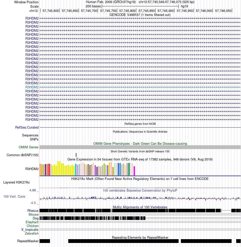Click the 'Chicken' species label
The height and width of the screenshot is (247, 241).
[x=32, y=226]
